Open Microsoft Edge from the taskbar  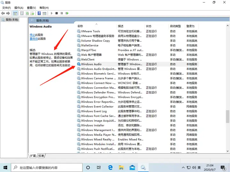(x=110, y=168)
